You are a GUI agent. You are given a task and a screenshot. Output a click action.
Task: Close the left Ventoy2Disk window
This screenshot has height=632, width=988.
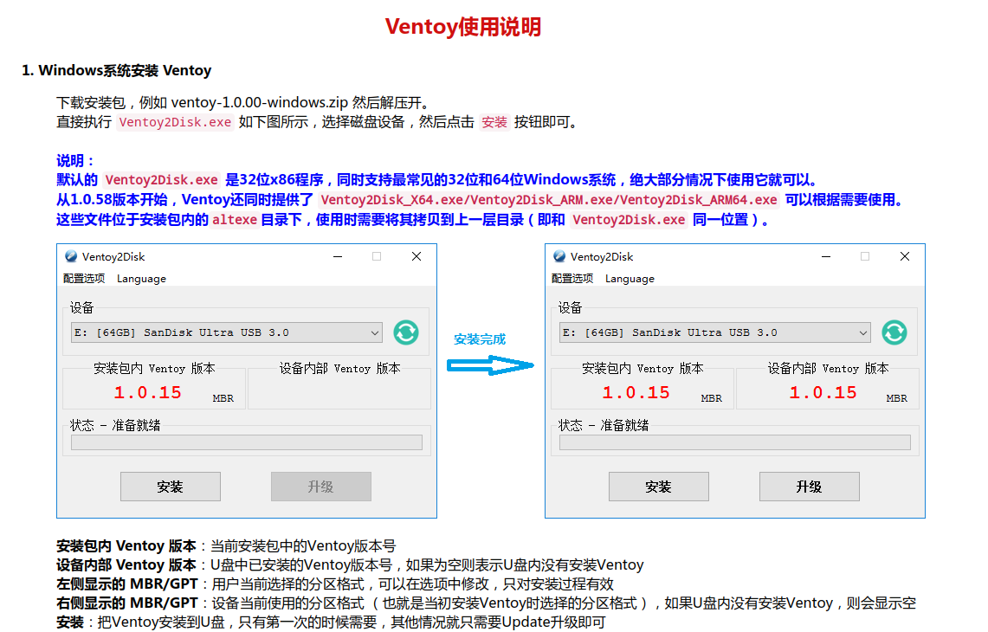coord(417,256)
